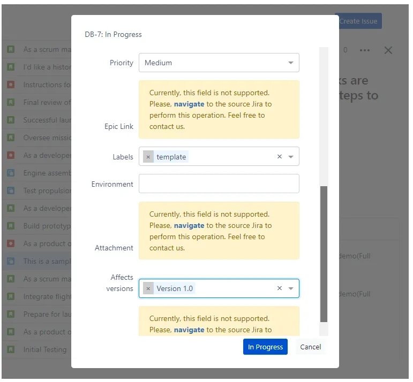This screenshot has height=382, width=413.
Task: Click the bug icon beside 'As a product o'
Action: [11, 243]
